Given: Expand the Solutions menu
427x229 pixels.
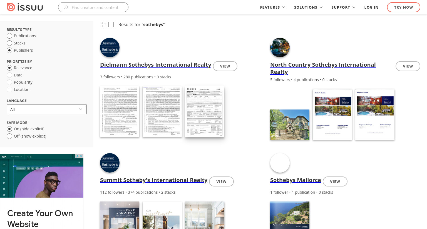Looking at the screenshot, I should (x=308, y=7).
